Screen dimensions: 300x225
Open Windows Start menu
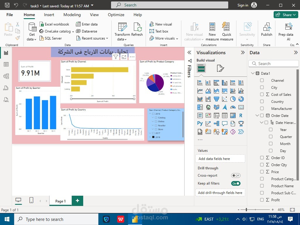(7, 219)
